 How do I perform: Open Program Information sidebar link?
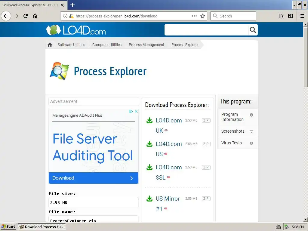click(x=238, y=117)
